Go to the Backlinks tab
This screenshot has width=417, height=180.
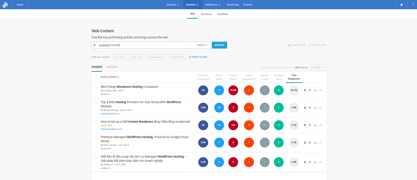tap(223, 14)
